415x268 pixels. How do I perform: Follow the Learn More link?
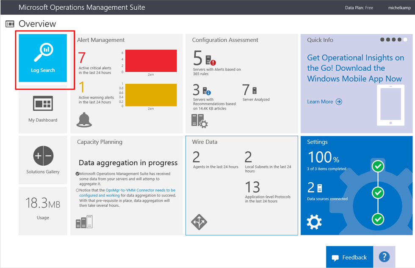pyautogui.click(x=320, y=102)
